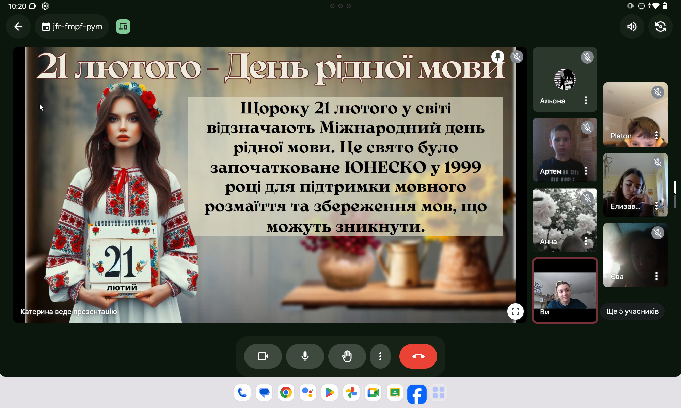
Task: Go back using the arrow button
Action: pos(18,27)
